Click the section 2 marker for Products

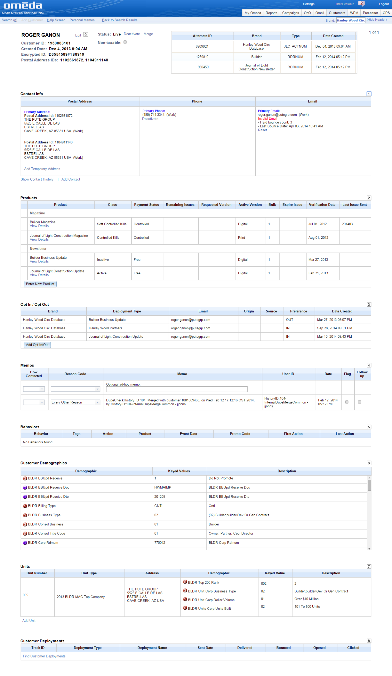[369, 198]
